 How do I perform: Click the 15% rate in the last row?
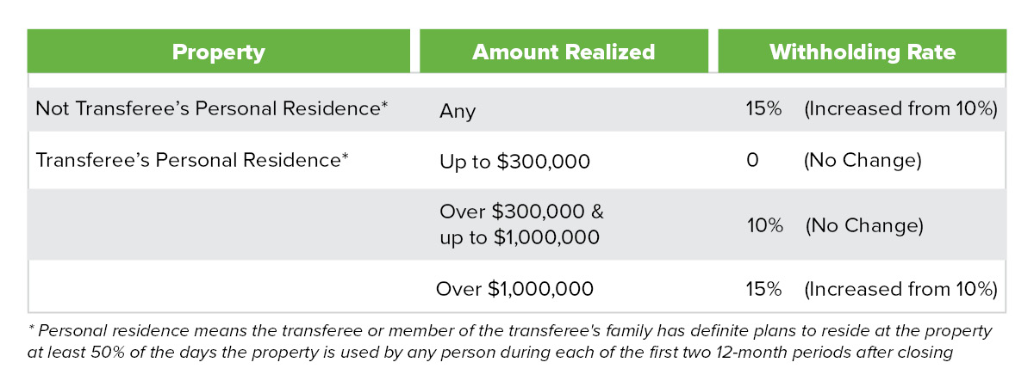(x=763, y=289)
